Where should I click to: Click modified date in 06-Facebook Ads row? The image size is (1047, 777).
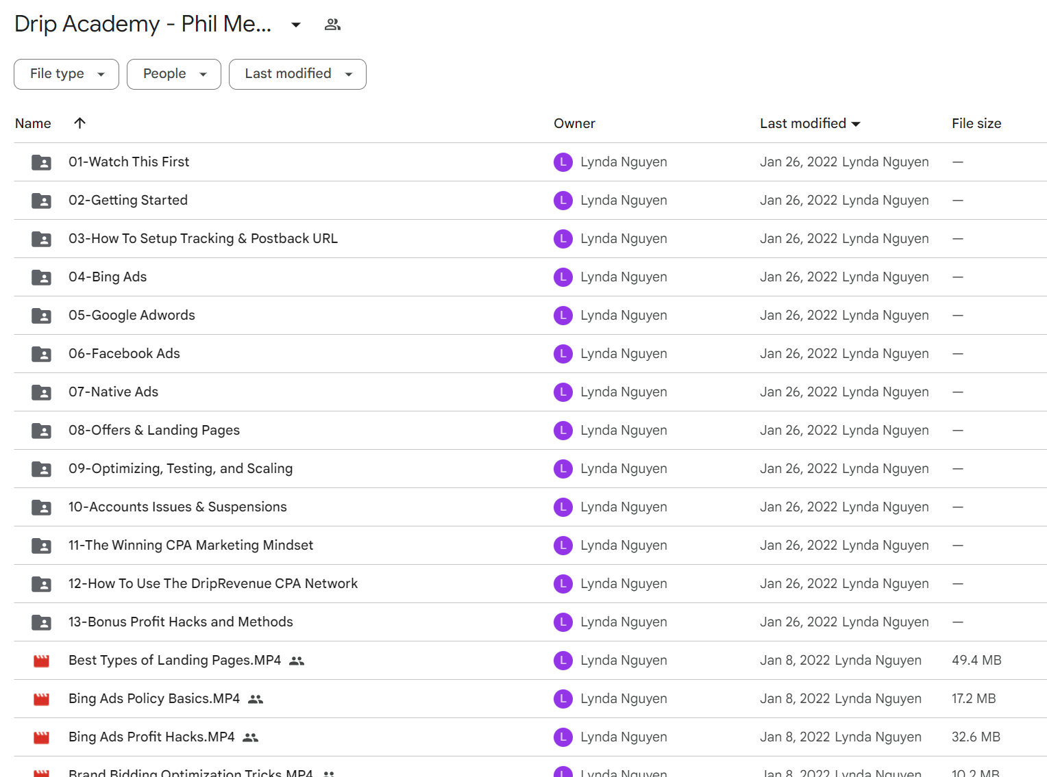pyautogui.click(x=798, y=353)
